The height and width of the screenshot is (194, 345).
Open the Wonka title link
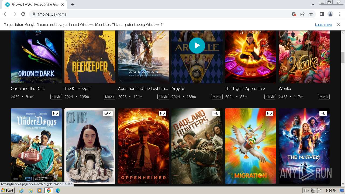tap(285, 89)
